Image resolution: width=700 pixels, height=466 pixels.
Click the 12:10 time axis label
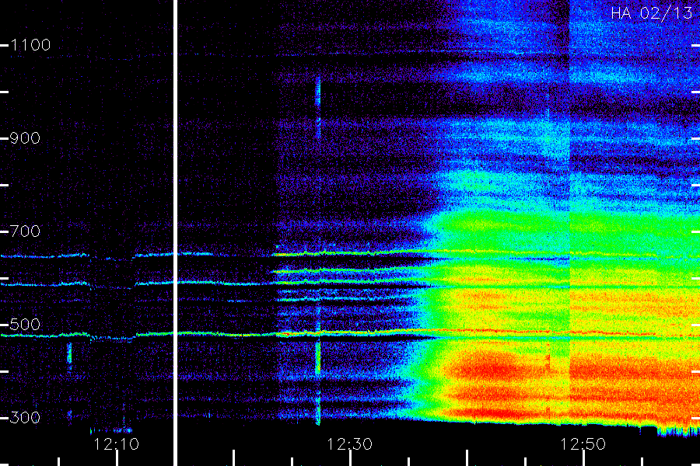pos(116,444)
